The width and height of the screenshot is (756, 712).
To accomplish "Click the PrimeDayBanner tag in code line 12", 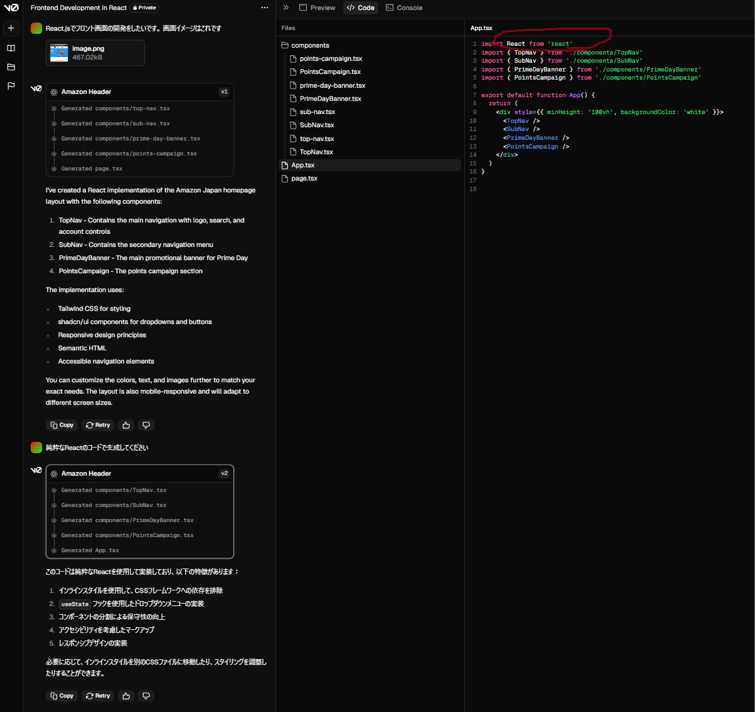I will pos(532,138).
